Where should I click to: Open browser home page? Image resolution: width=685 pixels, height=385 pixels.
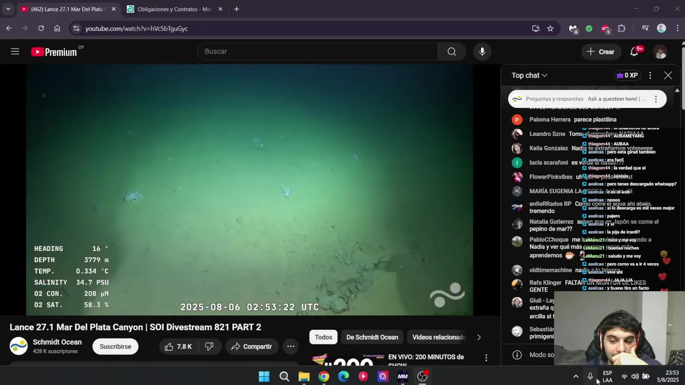point(57,28)
